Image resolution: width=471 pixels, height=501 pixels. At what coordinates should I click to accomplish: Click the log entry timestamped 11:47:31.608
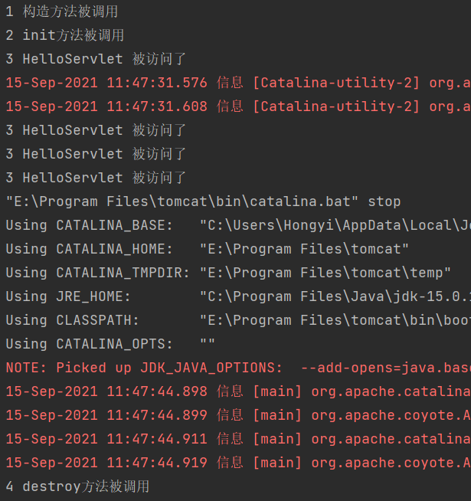point(106,107)
